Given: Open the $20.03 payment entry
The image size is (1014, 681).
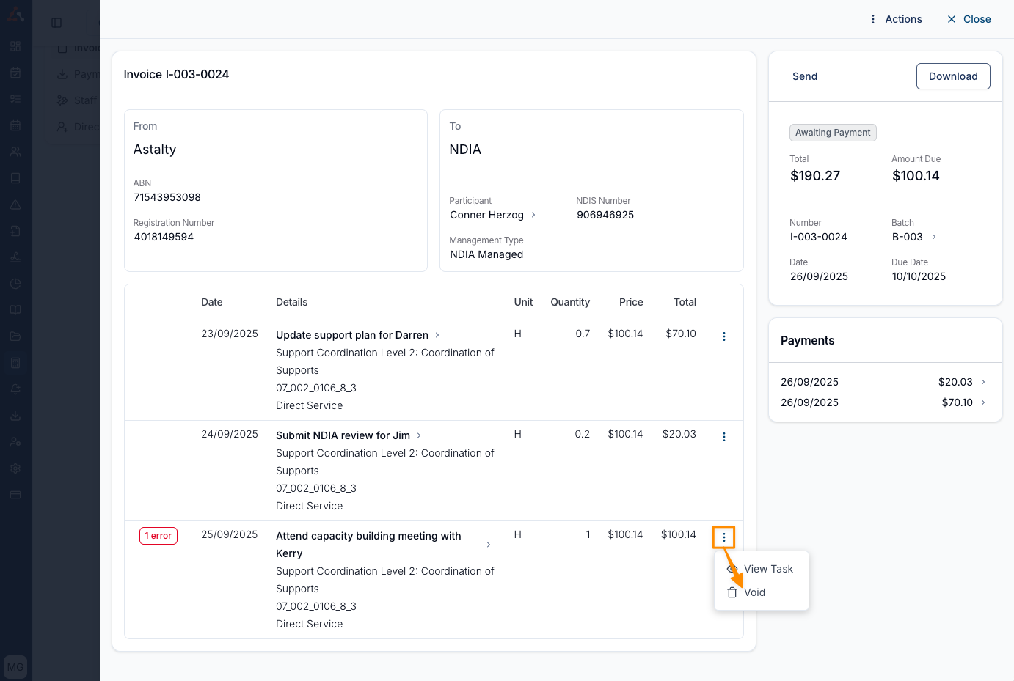Looking at the screenshot, I should pyautogui.click(x=982, y=382).
